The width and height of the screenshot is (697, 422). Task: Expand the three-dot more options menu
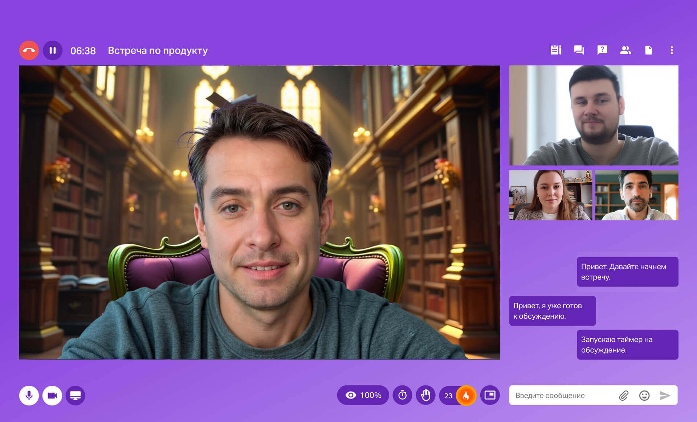click(x=672, y=50)
